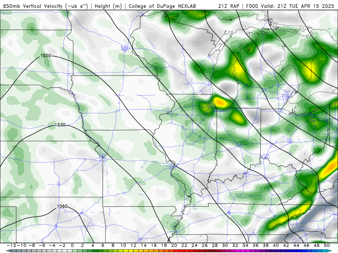338x253 pixels.
Task: Click the 50 value on color scale
Action: pos(327,245)
